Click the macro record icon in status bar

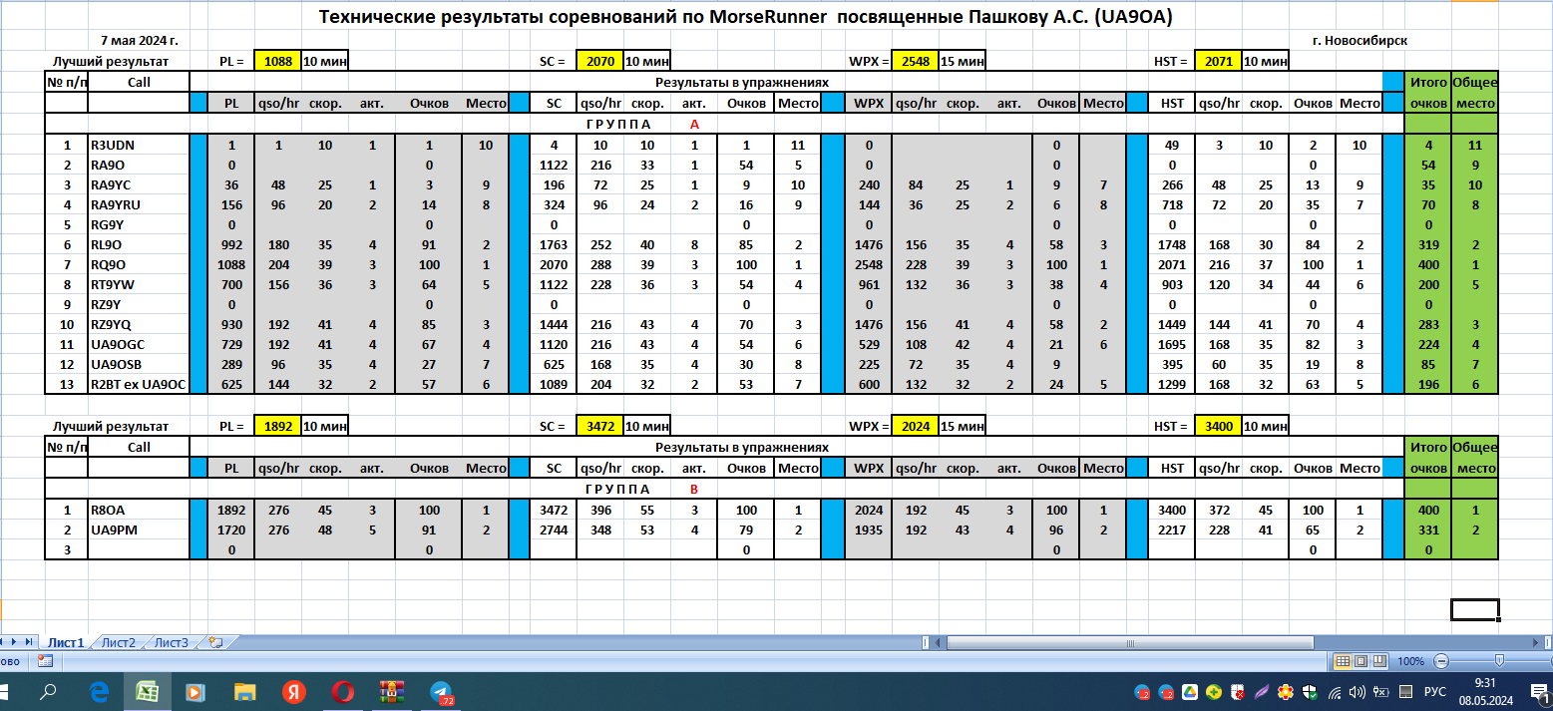pyautogui.click(x=45, y=661)
